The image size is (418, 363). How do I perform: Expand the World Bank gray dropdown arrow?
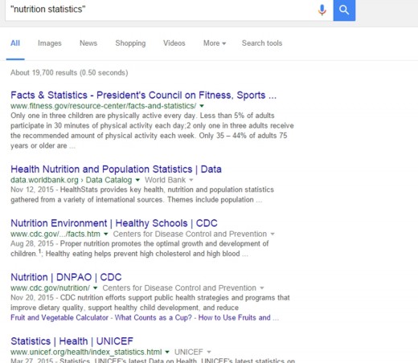[x=191, y=180]
